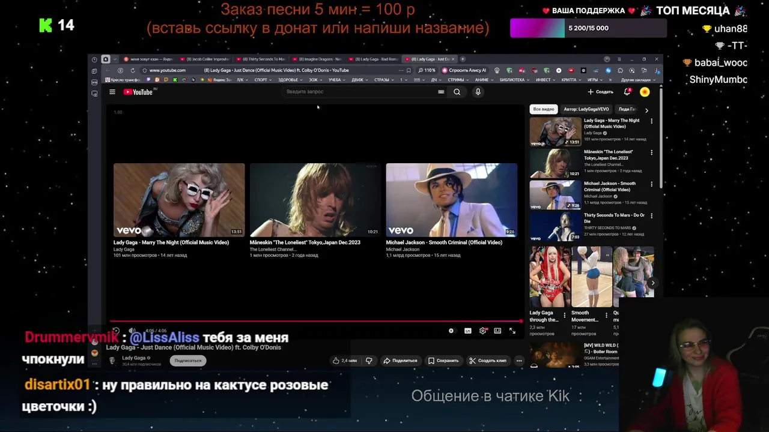Dislike the video with thumbs down
The image size is (769, 432).
pos(369,361)
